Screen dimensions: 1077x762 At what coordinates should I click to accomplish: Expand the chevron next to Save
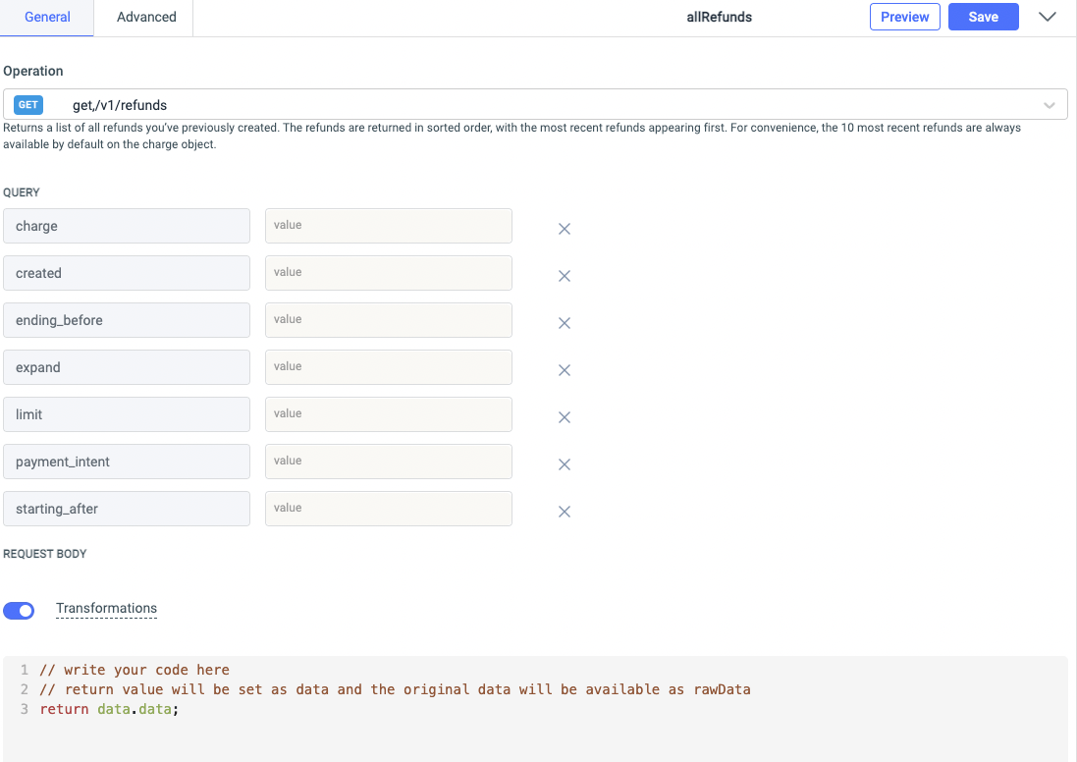coord(1047,17)
